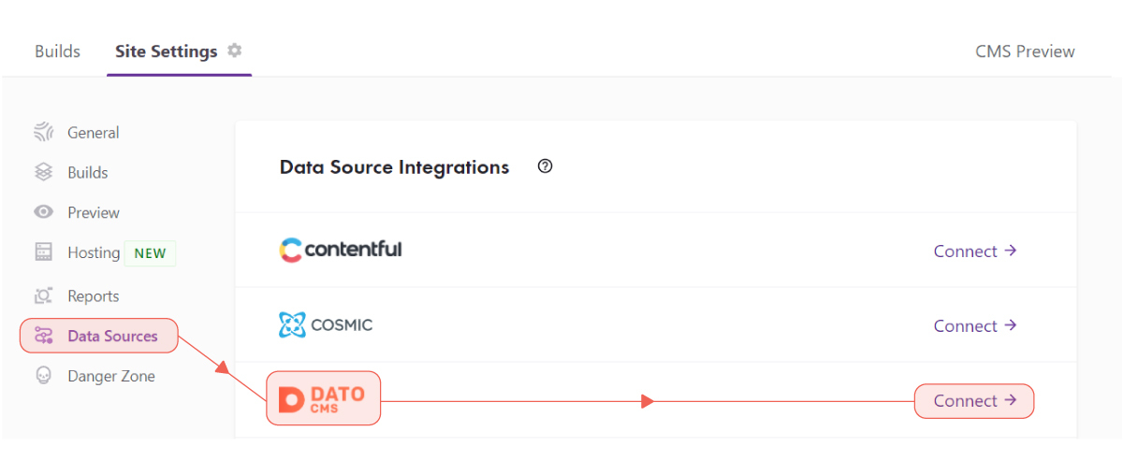Click the Reports icon in sidebar
Screen dimensions: 1123x460
tap(44, 295)
